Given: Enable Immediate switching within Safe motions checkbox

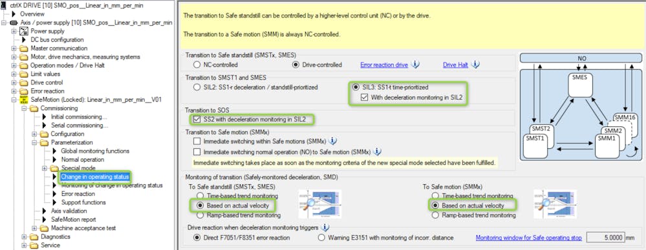Looking at the screenshot, I should click(x=197, y=141).
